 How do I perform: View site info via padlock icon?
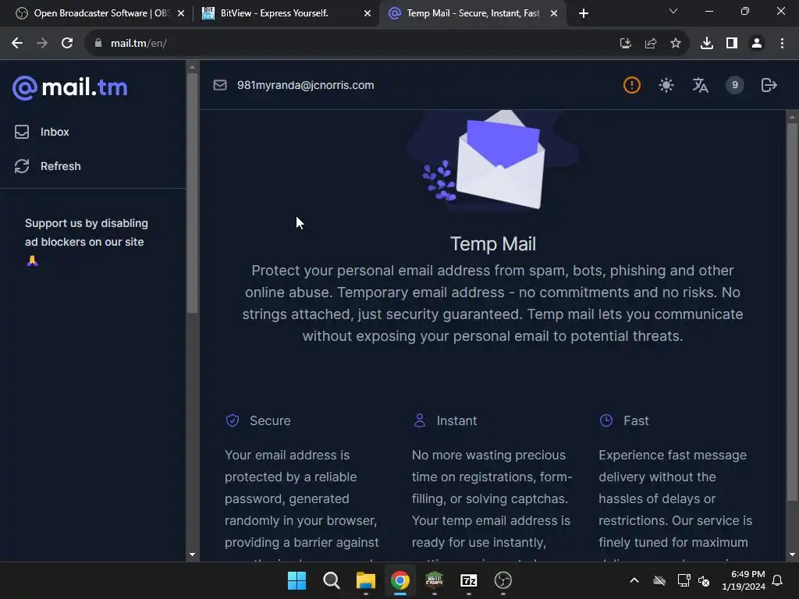click(x=98, y=44)
